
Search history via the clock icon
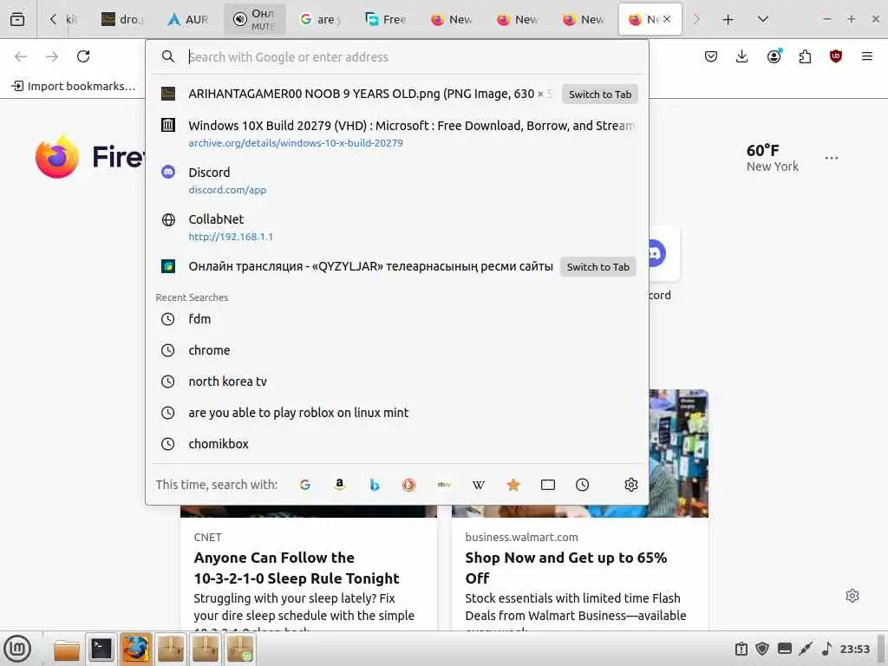(582, 485)
